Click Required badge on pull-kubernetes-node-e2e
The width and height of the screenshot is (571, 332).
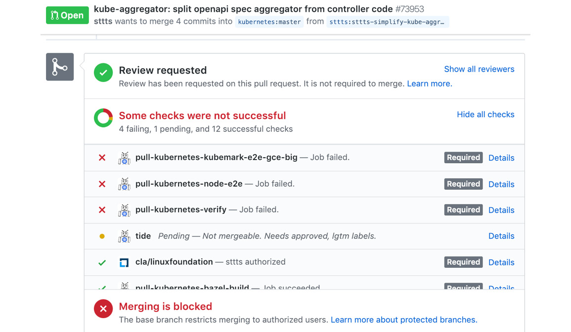click(x=463, y=184)
